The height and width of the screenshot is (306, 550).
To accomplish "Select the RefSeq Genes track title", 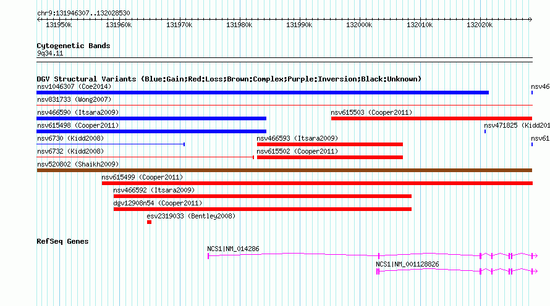I will pyautogui.click(x=62, y=241).
